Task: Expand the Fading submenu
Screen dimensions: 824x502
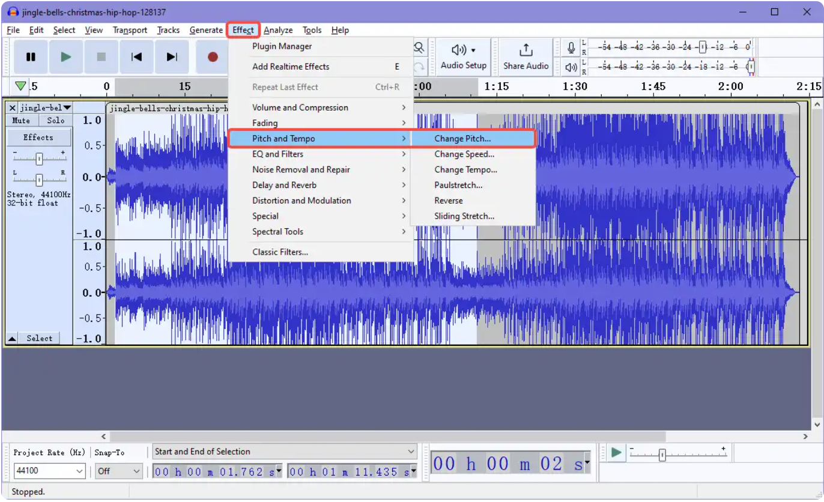Action: pyautogui.click(x=321, y=123)
